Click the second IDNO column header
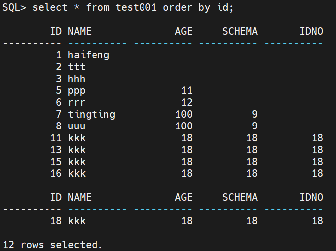Screen dimensions: 336x251 click(x=311, y=197)
